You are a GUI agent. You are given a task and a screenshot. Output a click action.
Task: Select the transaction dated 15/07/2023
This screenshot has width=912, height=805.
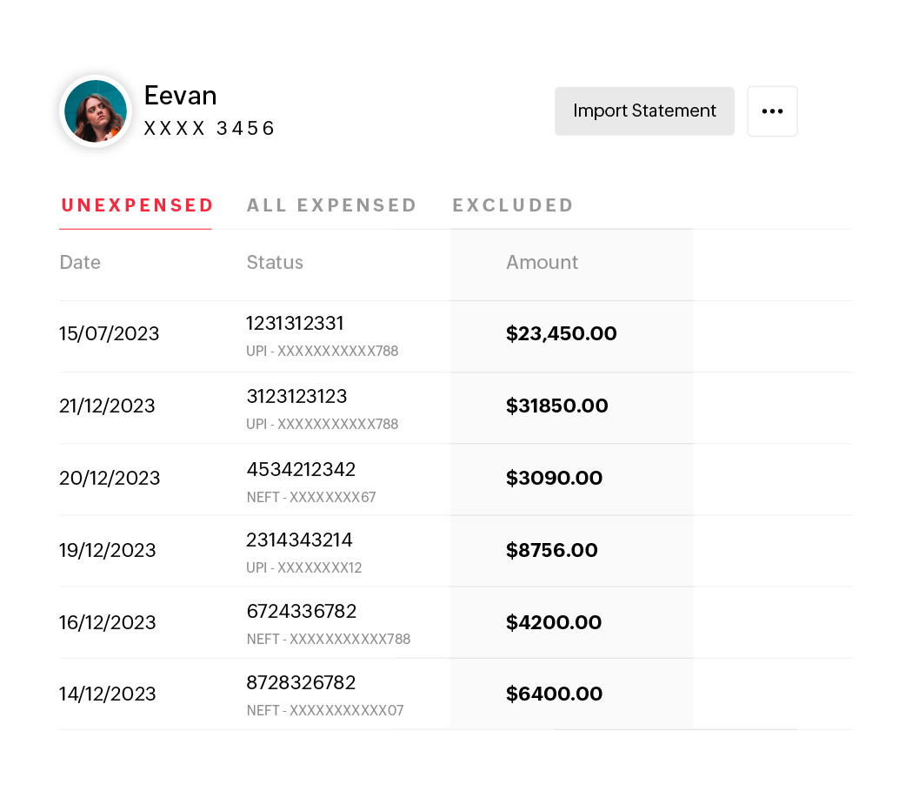[109, 334]
